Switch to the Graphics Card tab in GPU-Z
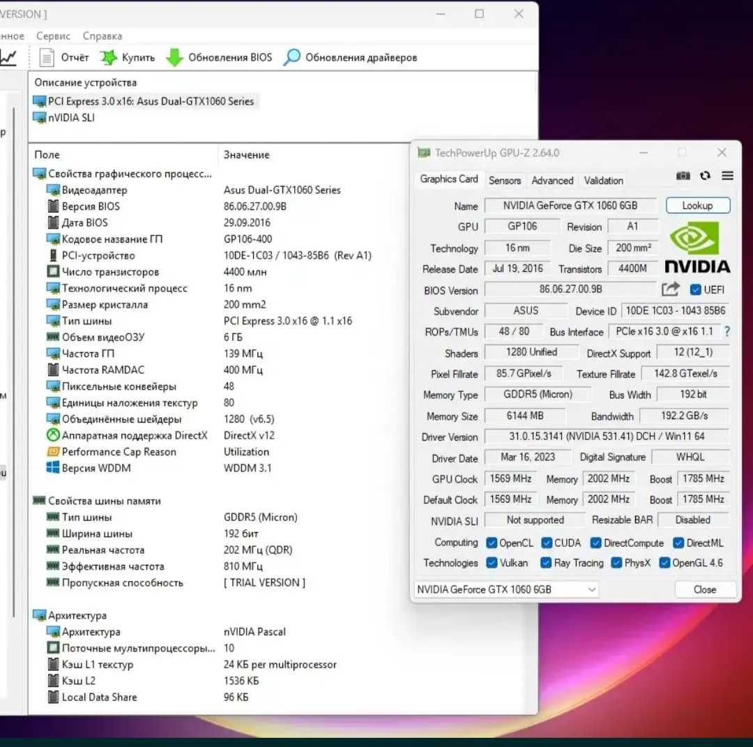The width and height of the screenshot is (753, 747). point(449,179)
